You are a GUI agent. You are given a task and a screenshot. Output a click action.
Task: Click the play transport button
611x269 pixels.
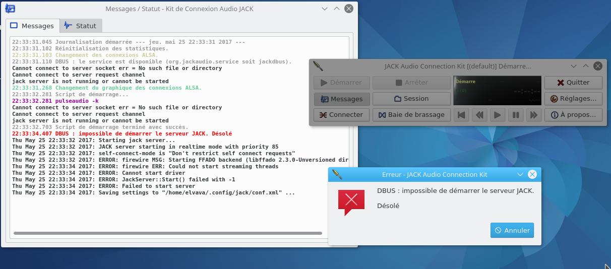pyautogui.click(x=498, y=115)
